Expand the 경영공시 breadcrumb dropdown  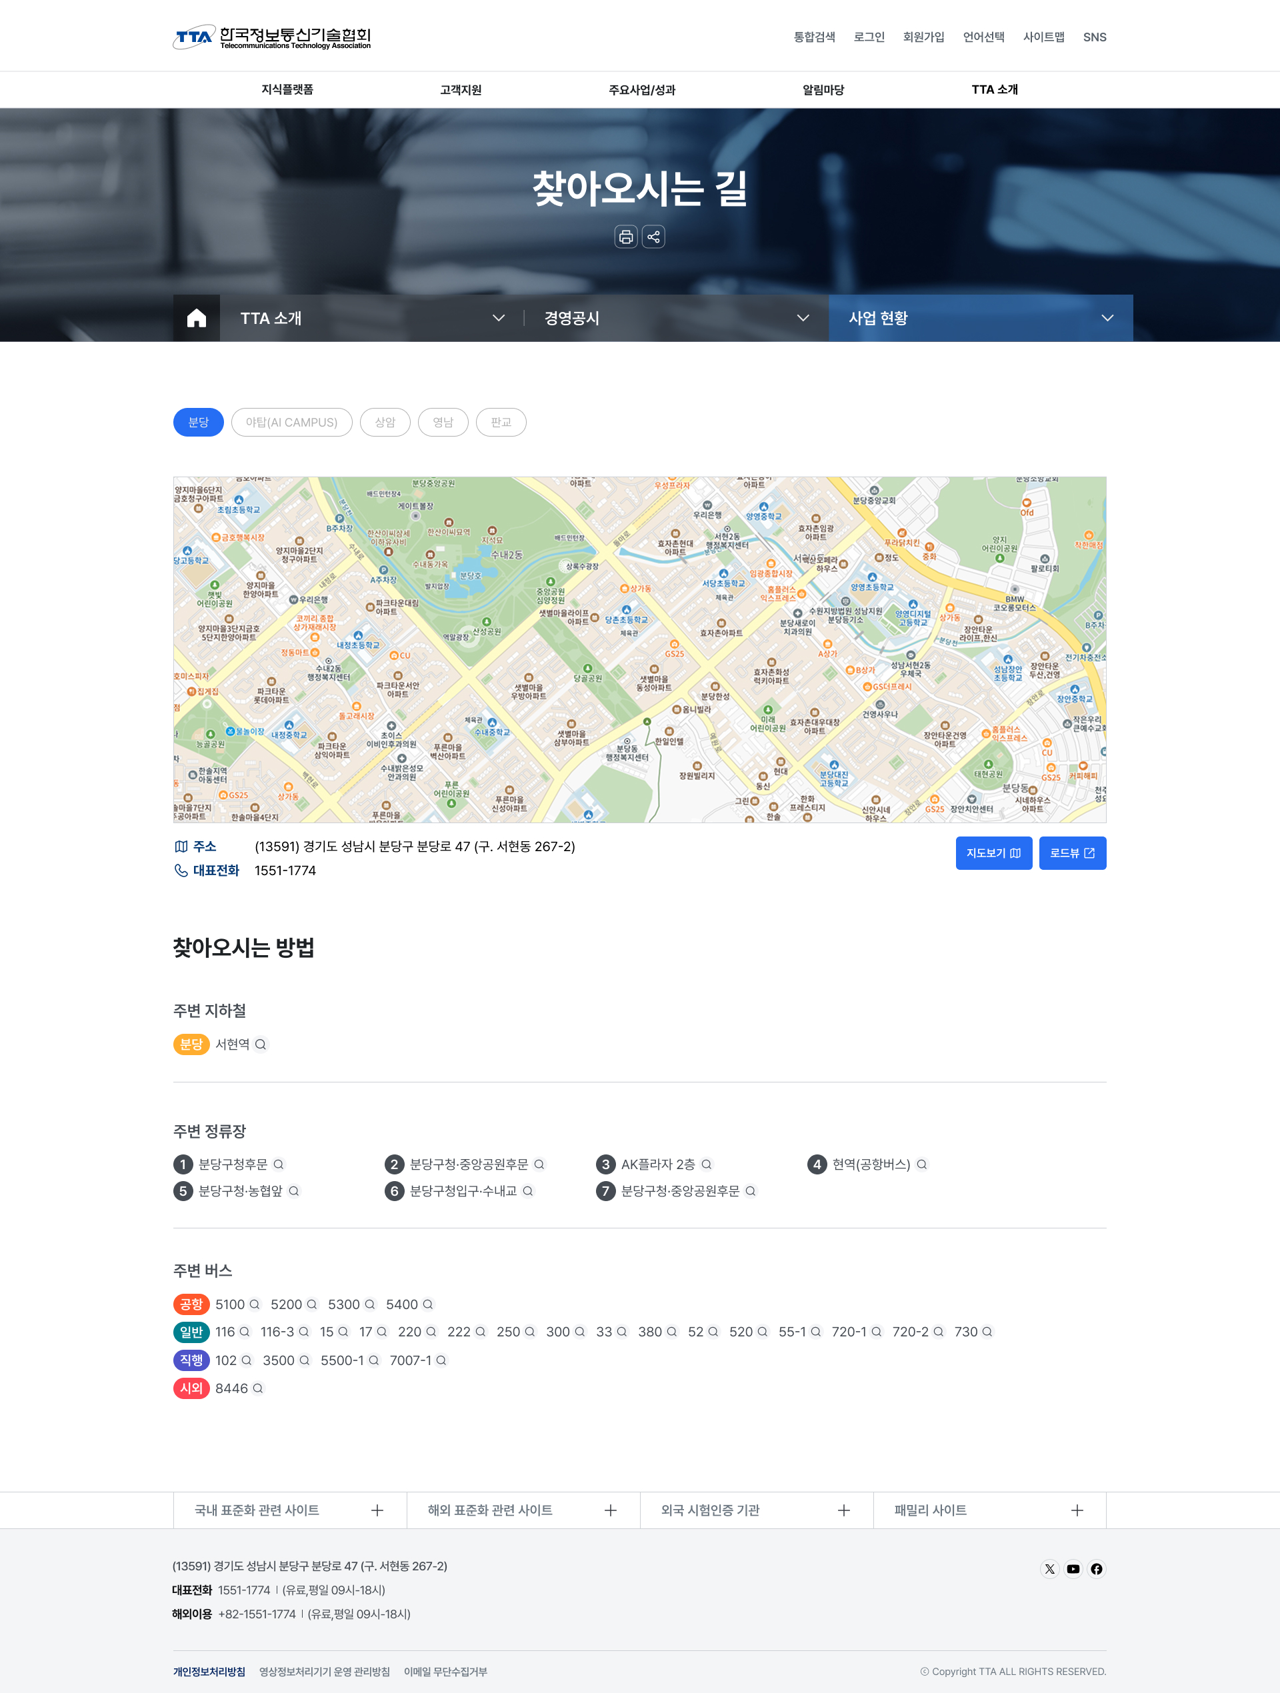click(675, 318)
